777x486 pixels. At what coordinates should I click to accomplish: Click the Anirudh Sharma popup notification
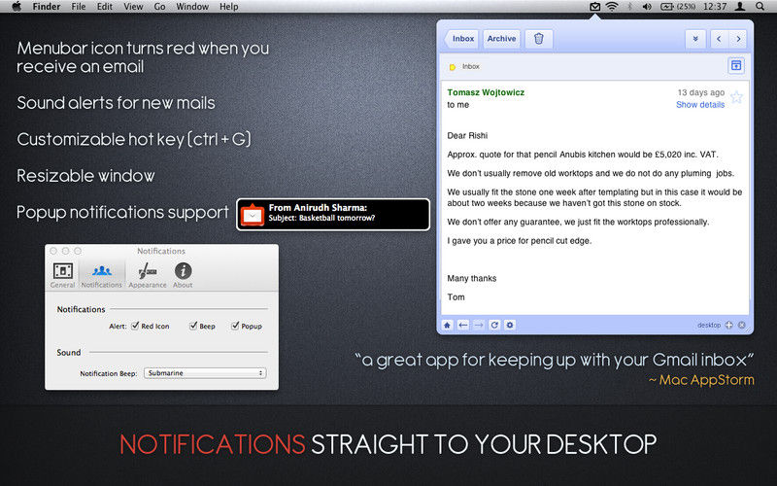pos(333,214)
